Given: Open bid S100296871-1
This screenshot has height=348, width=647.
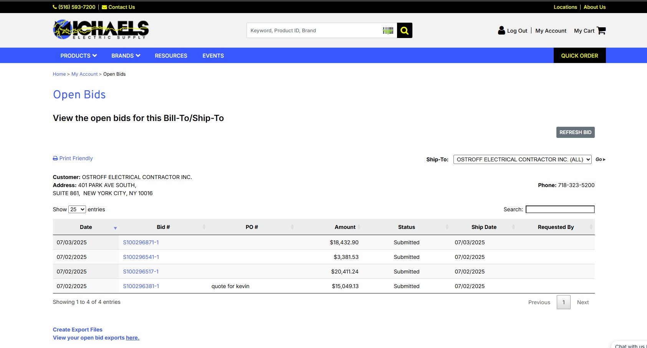Looking at the screenshot, I should (x=141, y=242).
